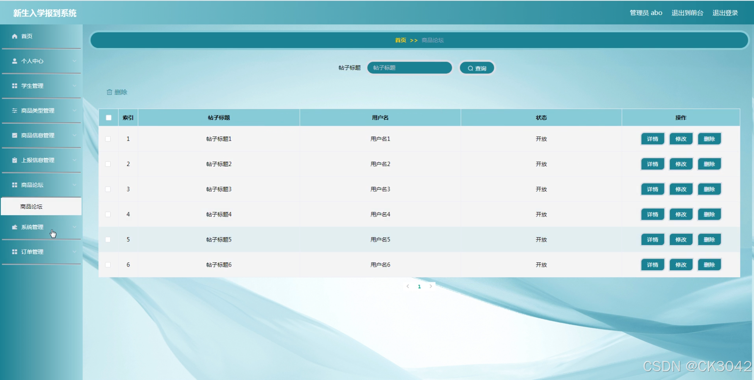Click the 帖子标题4 cell

click(219, 214)
